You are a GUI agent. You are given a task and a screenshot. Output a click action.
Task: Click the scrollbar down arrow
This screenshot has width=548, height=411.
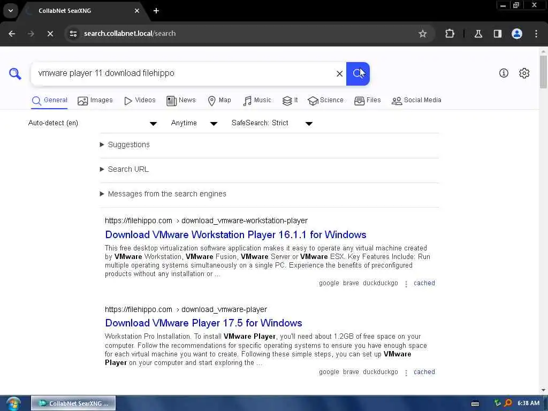tap(544, 390)
